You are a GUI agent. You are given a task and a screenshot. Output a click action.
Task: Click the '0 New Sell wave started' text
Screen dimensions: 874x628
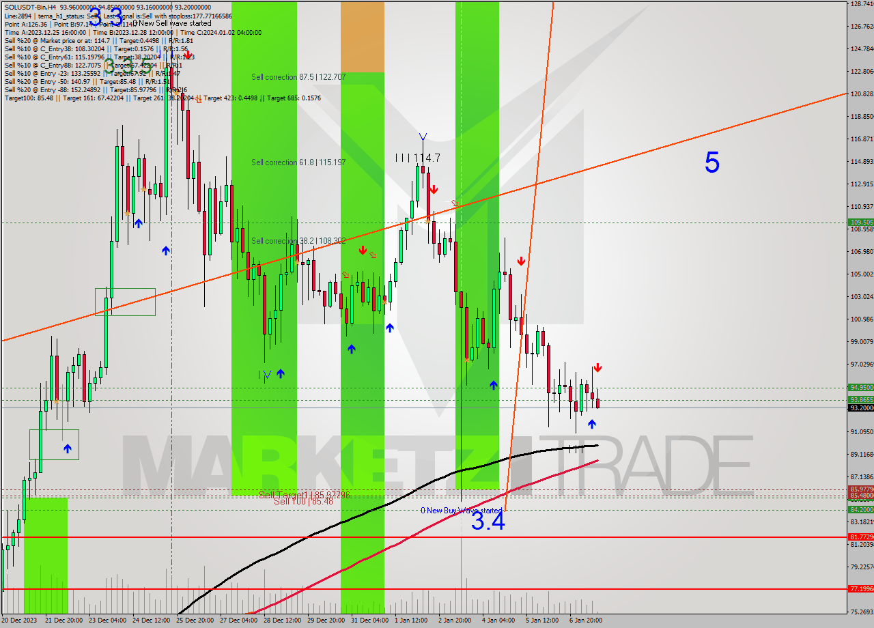[172, 23]
